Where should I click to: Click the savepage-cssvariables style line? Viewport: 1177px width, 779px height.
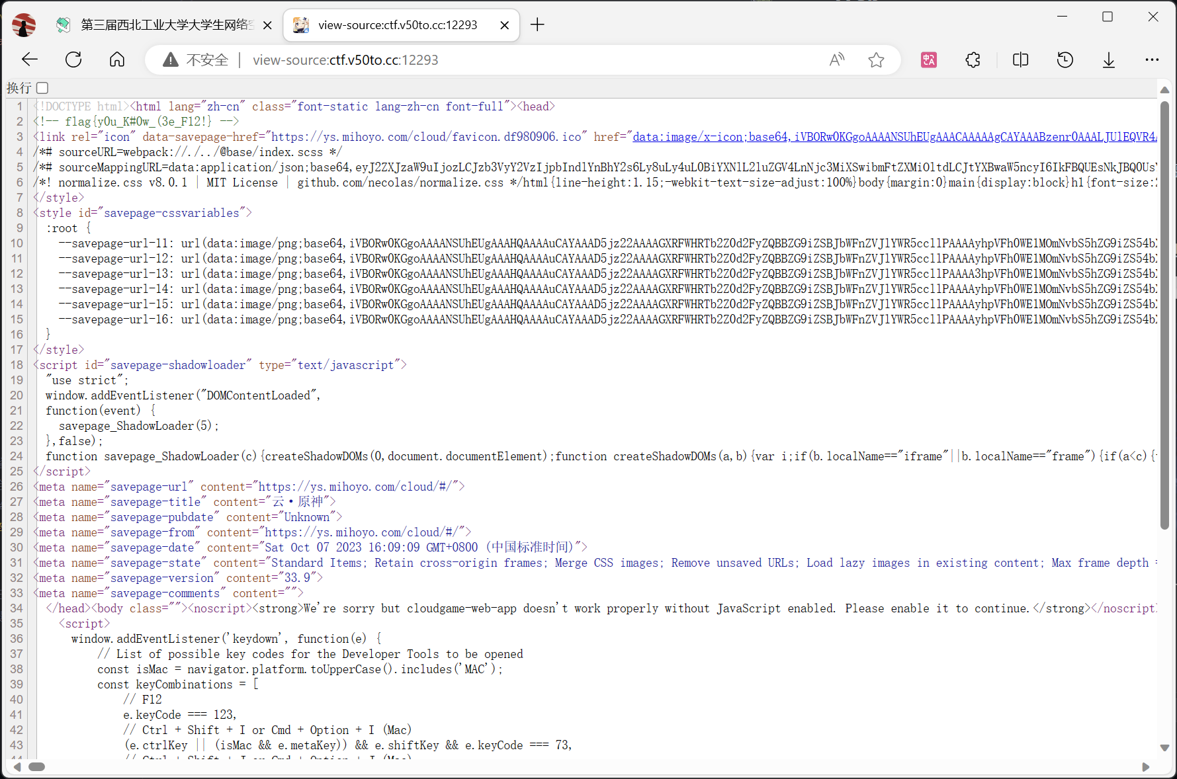[x=142, y=213]
